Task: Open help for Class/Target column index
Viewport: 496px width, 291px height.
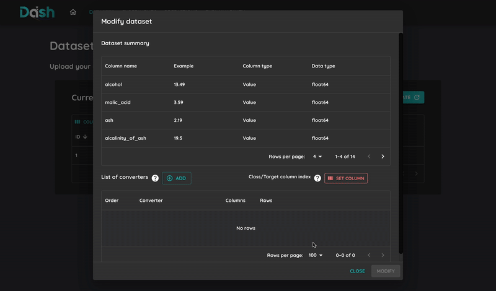Action: pos(317,178)
